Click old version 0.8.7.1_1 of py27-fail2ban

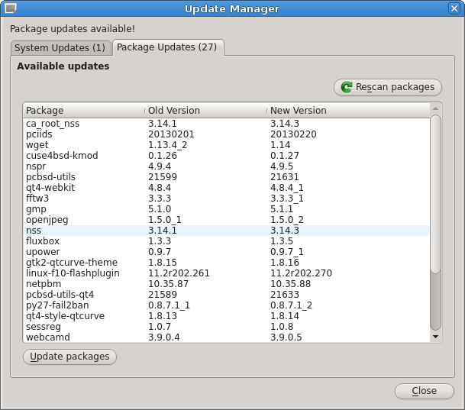169,305
